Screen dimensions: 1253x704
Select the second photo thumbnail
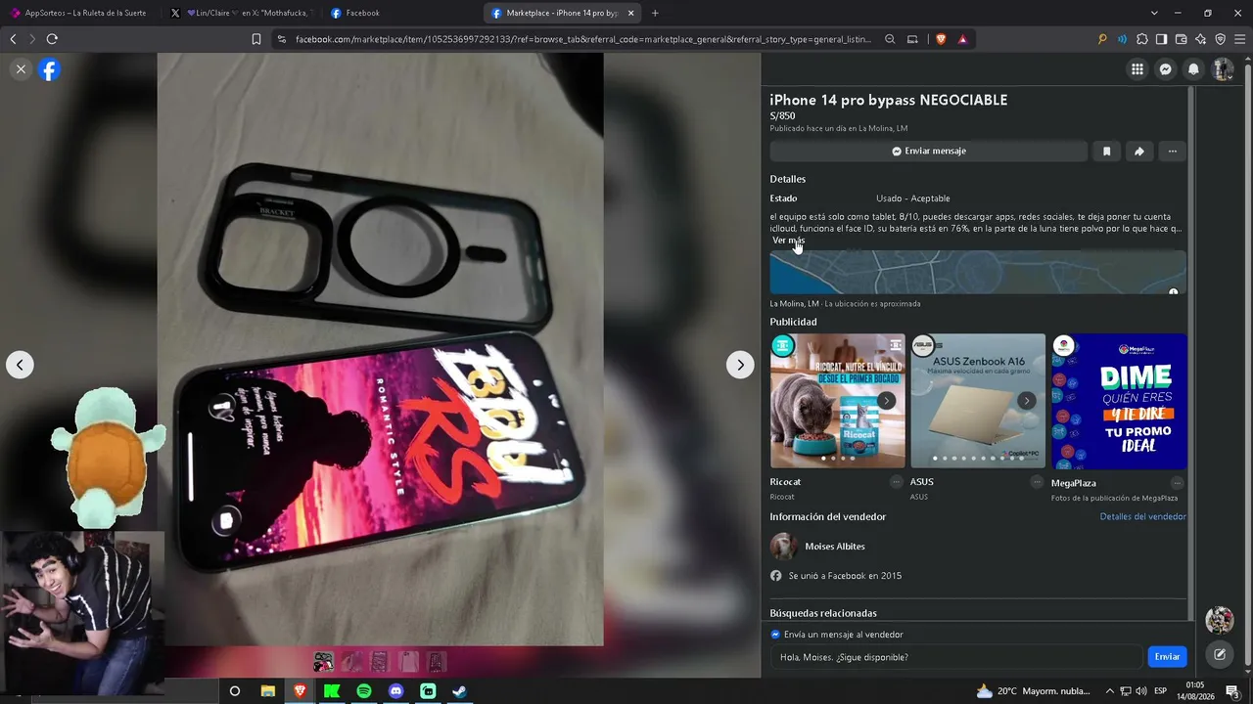[351, 662]
